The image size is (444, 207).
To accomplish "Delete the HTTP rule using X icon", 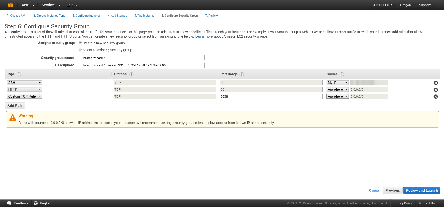I will (x=436, y=90).
